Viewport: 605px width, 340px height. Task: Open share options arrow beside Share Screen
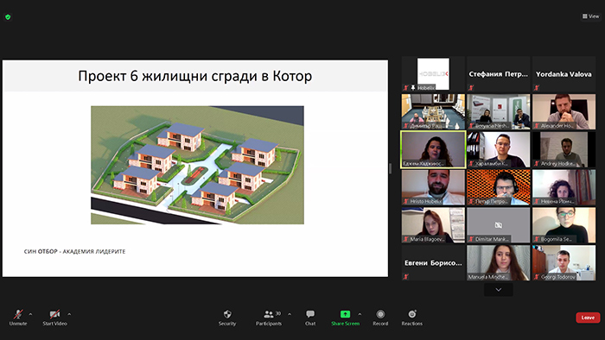(360, 314)
